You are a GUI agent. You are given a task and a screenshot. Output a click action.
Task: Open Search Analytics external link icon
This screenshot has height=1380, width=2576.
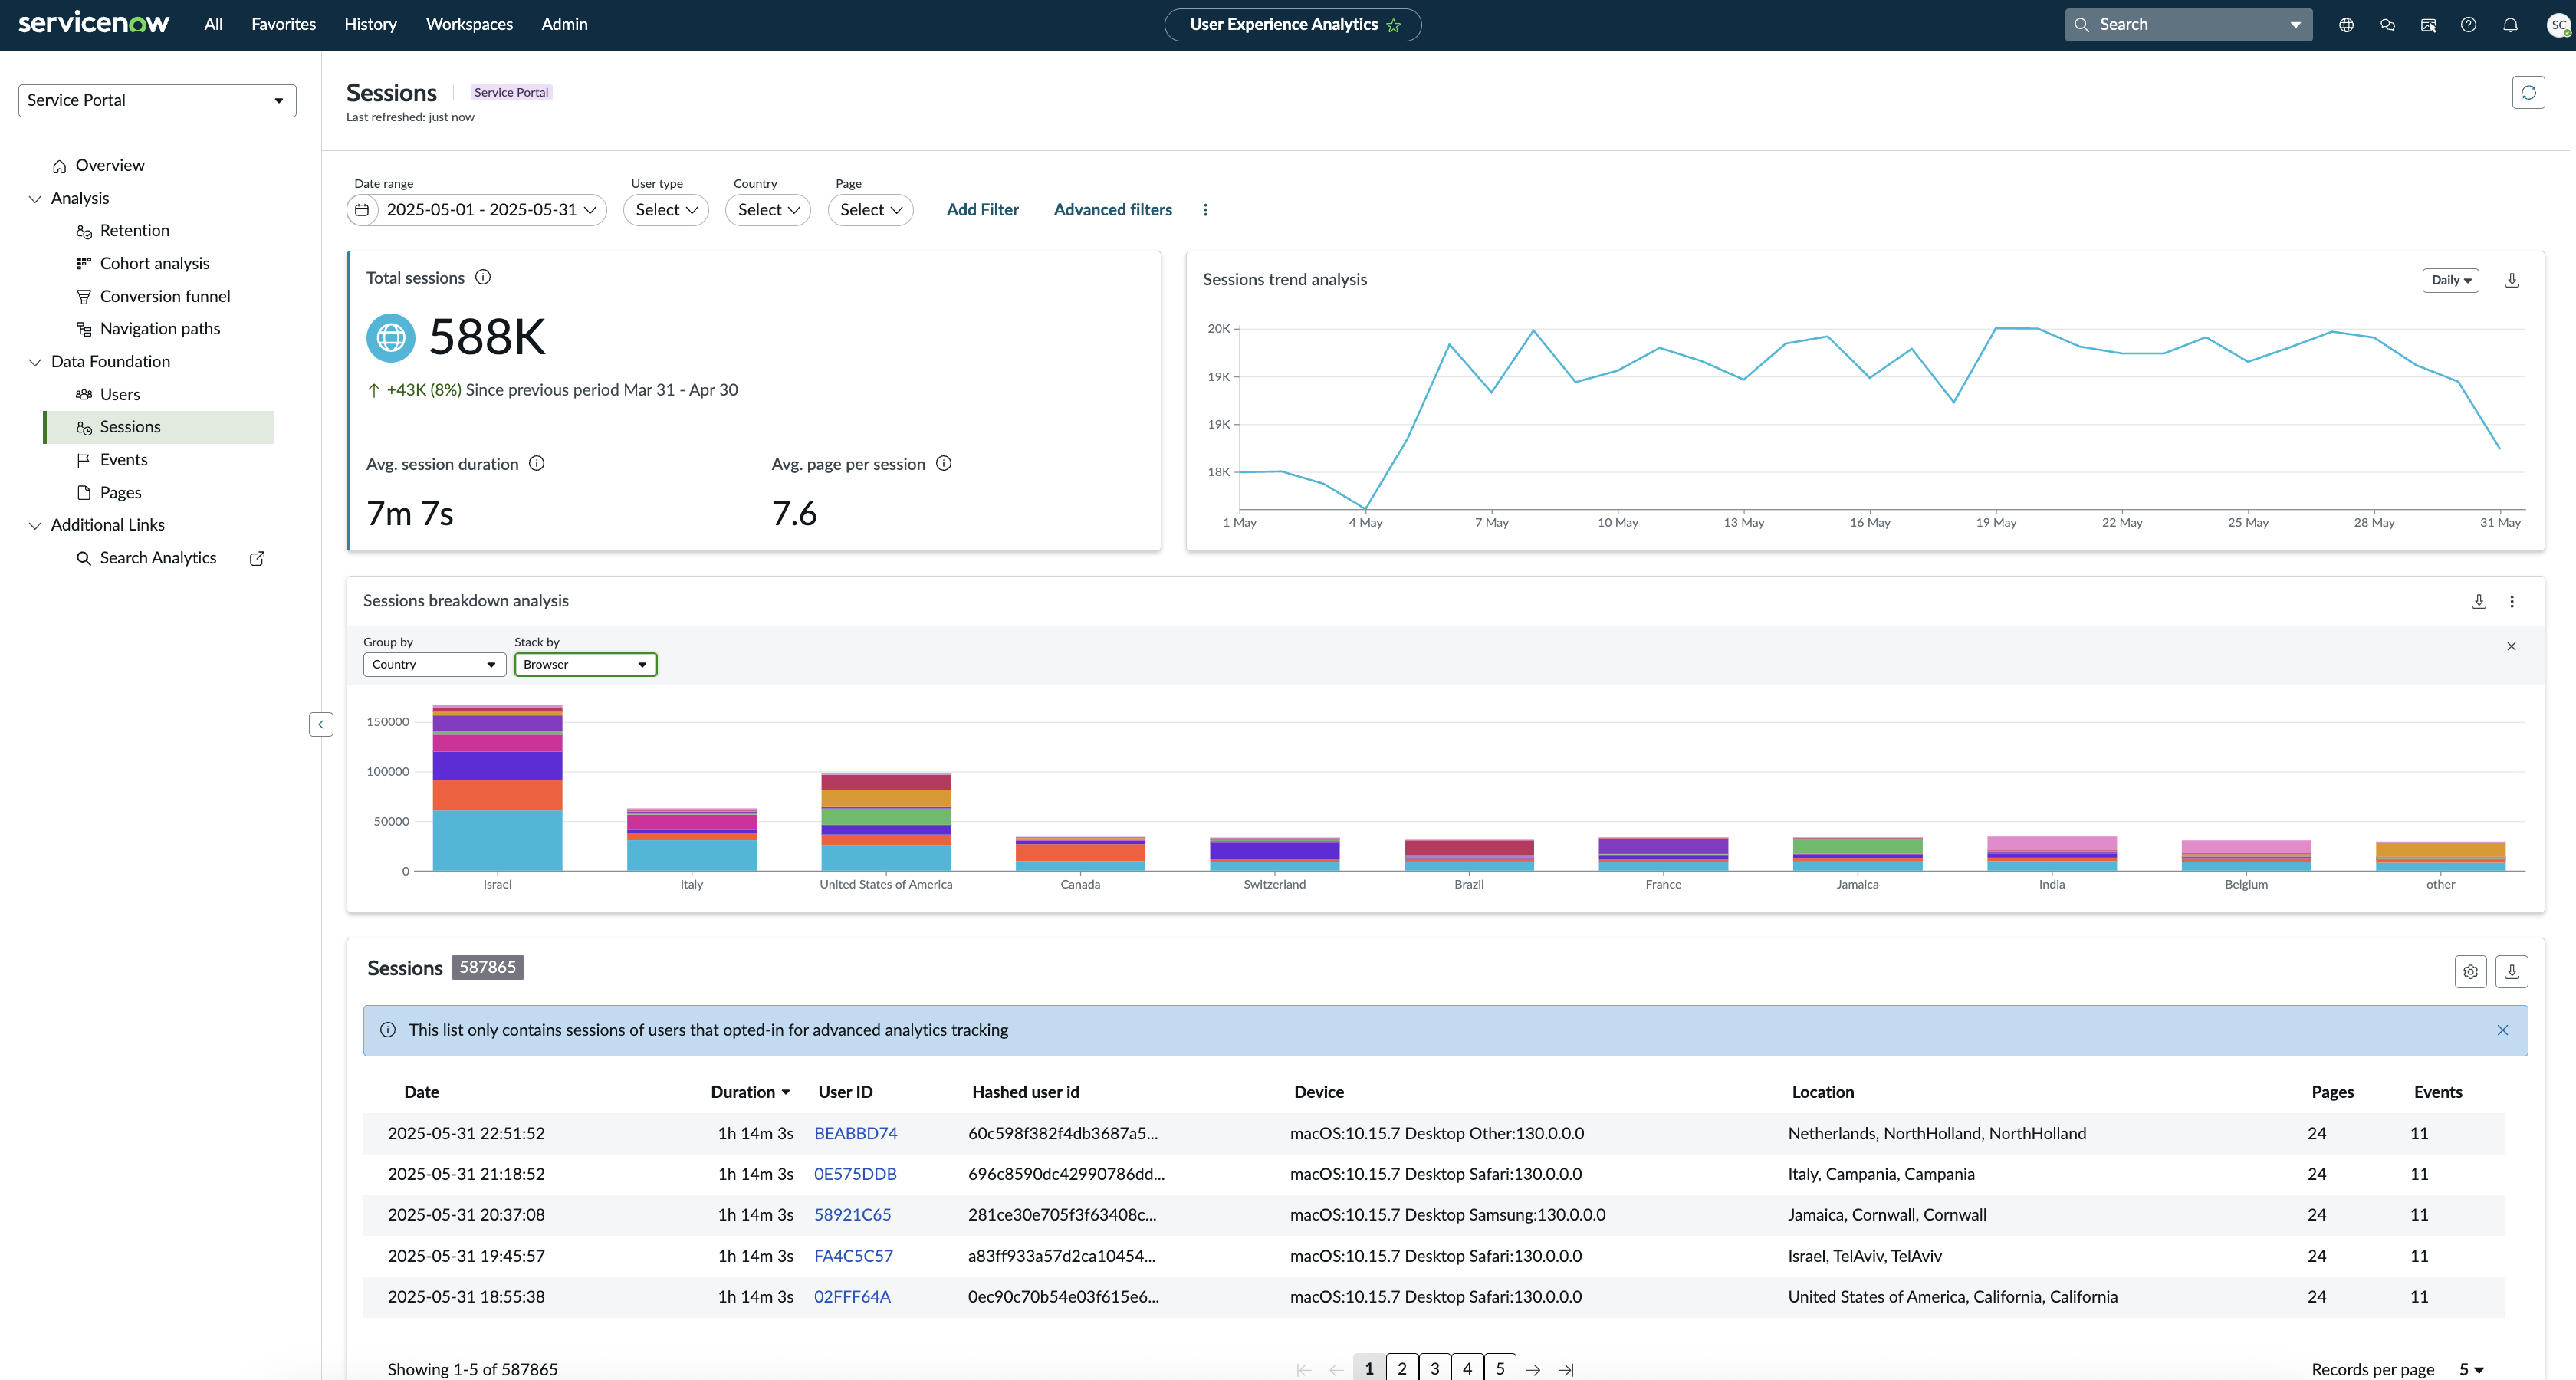tap(257, 558)
